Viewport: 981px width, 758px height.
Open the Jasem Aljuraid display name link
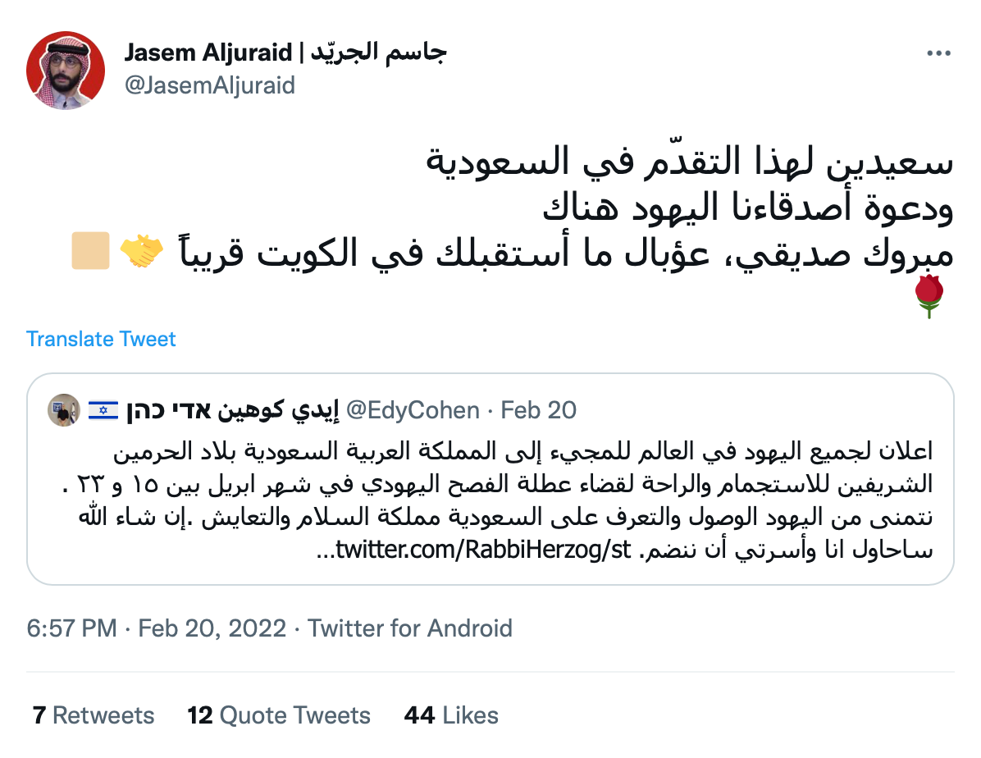(x=285, y=53)
